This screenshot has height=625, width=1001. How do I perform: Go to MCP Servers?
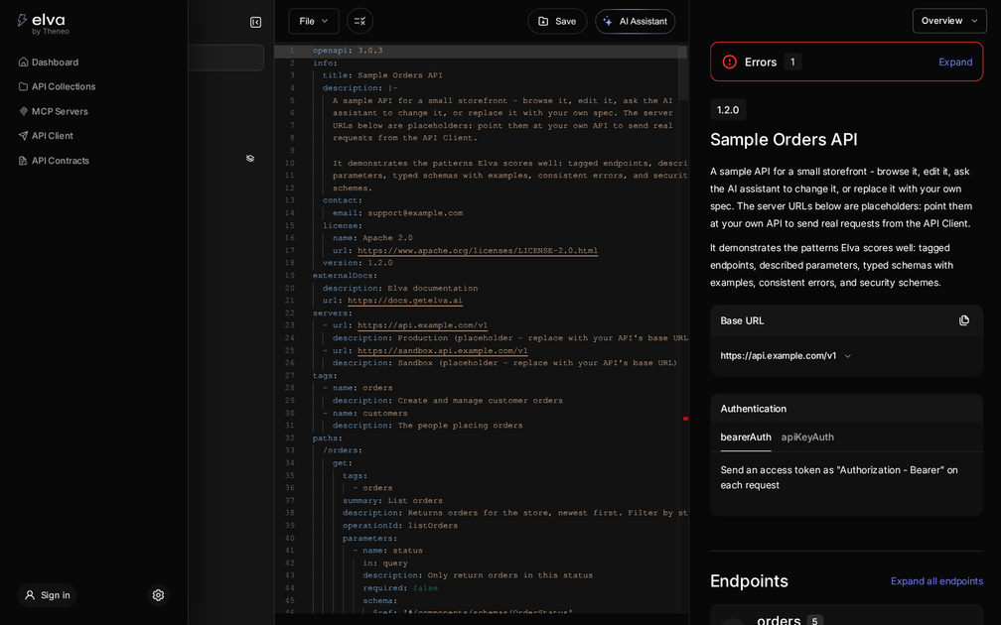[x=53, y=111]
